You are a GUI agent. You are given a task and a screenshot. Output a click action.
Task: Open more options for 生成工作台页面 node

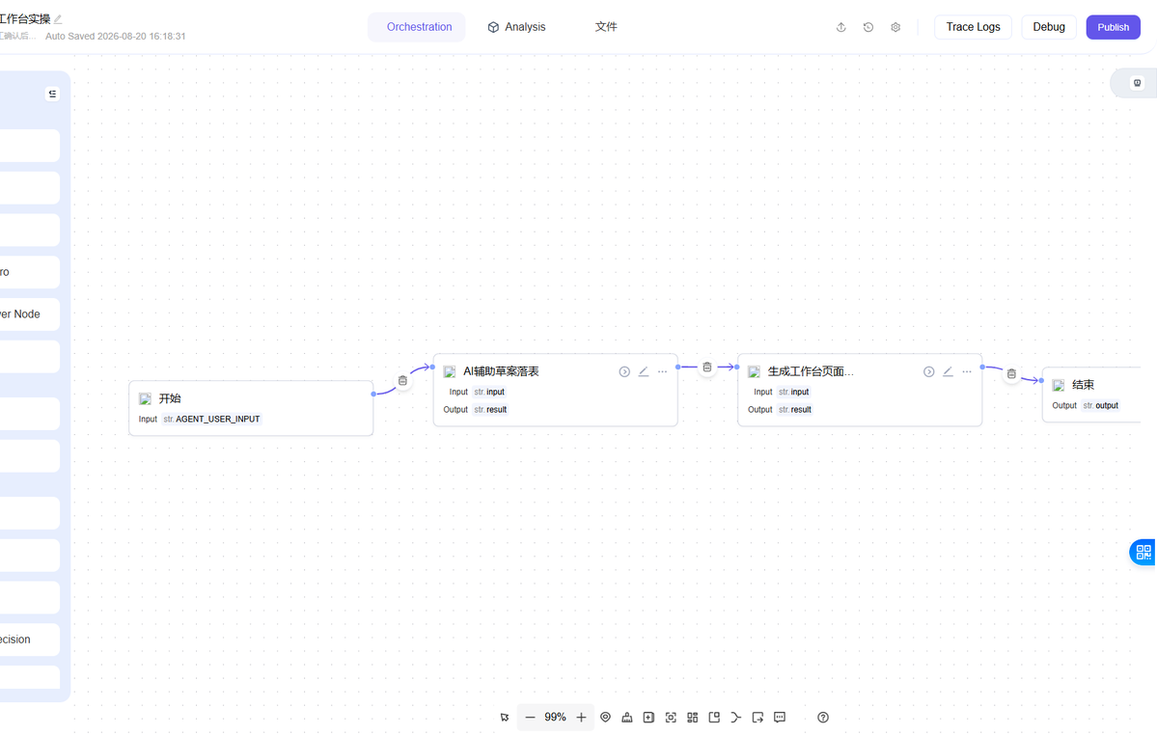pyautogui.click(x=967, y=371)
